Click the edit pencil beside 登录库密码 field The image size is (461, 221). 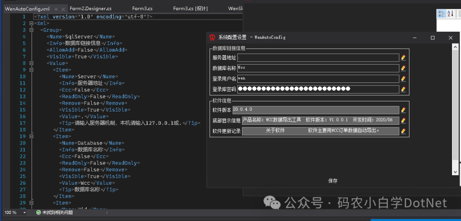point(403,89)
